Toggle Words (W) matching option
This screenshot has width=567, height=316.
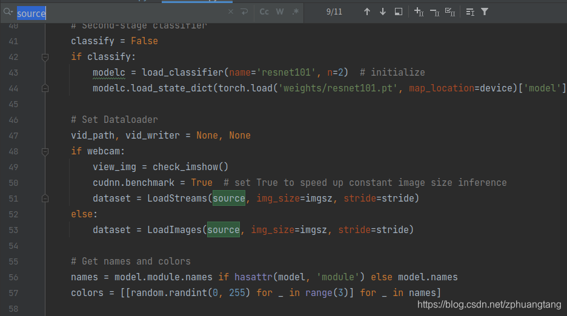point(279,12)
